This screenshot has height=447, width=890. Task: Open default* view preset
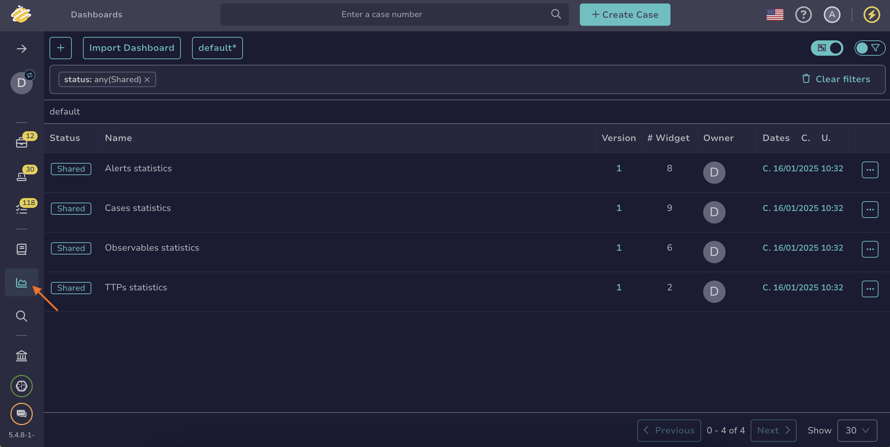pos(217,48)
